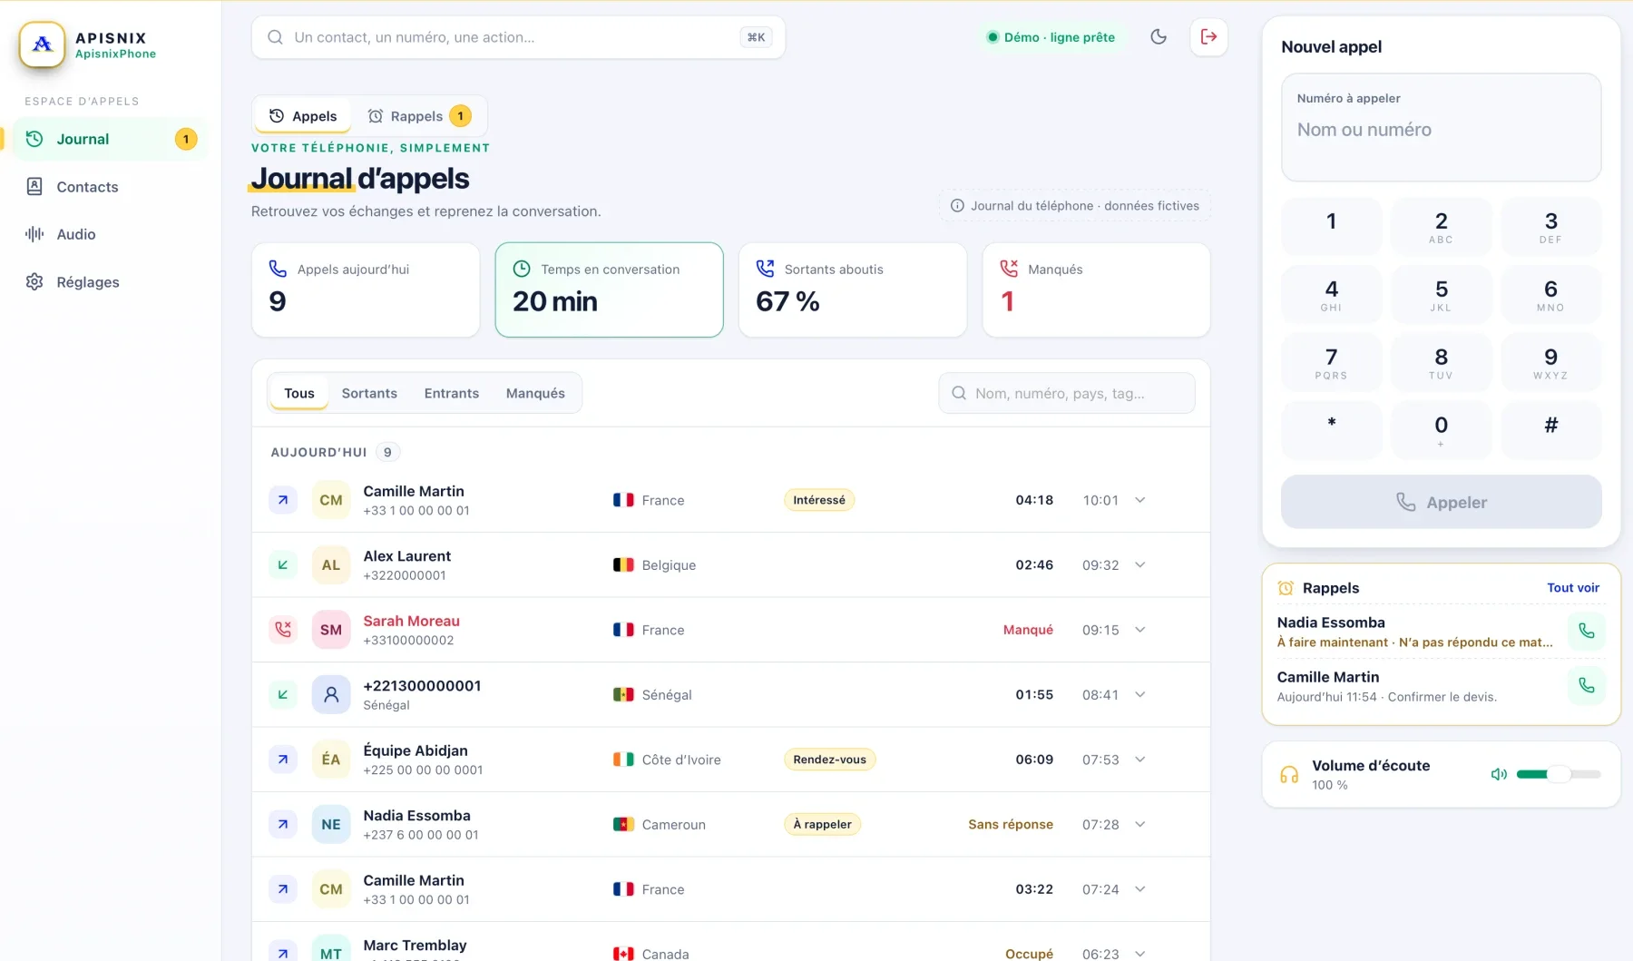Switch to the Rappels tab

pyautogui.click(x=419, y=116)
